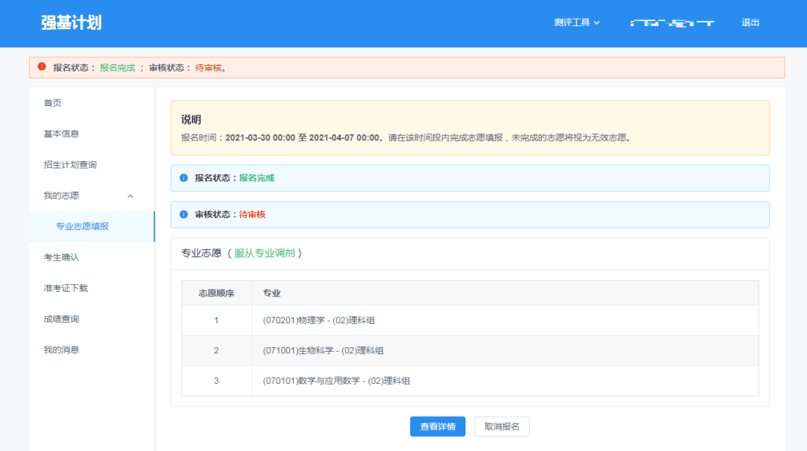Open 招生计划查询 page

tap(70, 164)
